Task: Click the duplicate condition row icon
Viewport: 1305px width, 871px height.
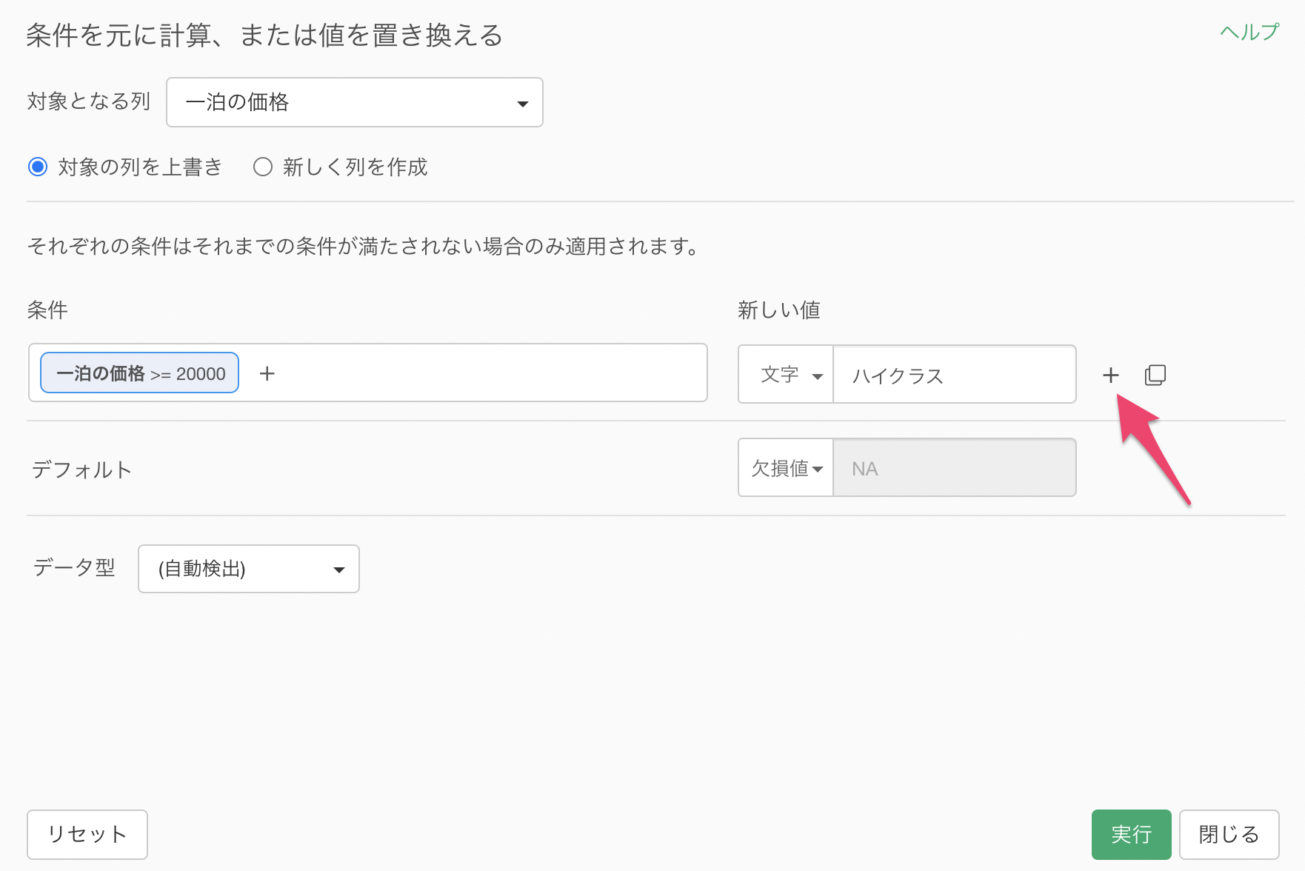Action: [1155, 376]
